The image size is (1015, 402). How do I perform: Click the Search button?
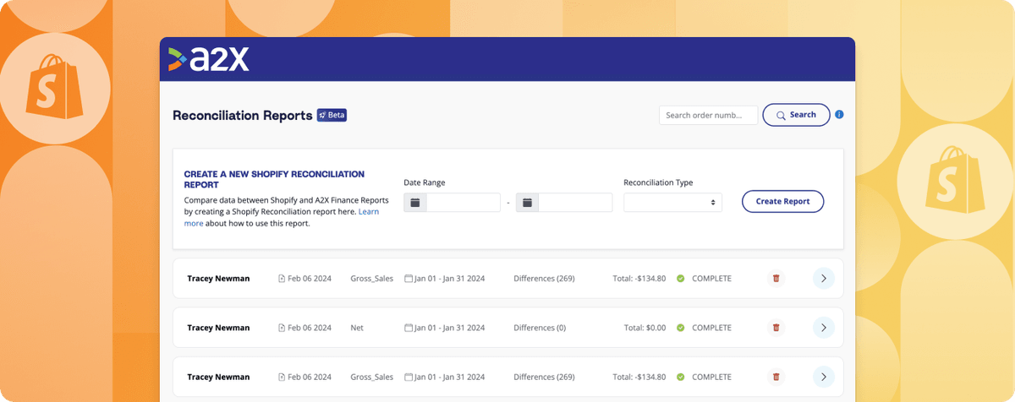(796, 115)
